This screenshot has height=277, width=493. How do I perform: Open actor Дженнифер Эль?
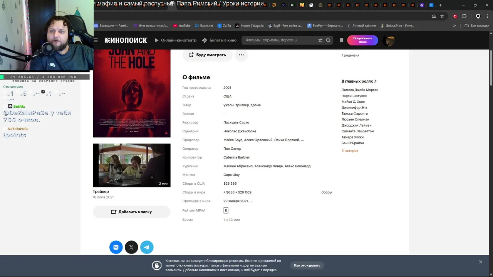(354, 108)
